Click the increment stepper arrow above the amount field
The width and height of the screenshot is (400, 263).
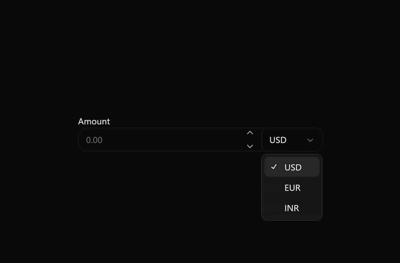pyautogui.click(x=250, y=133)
